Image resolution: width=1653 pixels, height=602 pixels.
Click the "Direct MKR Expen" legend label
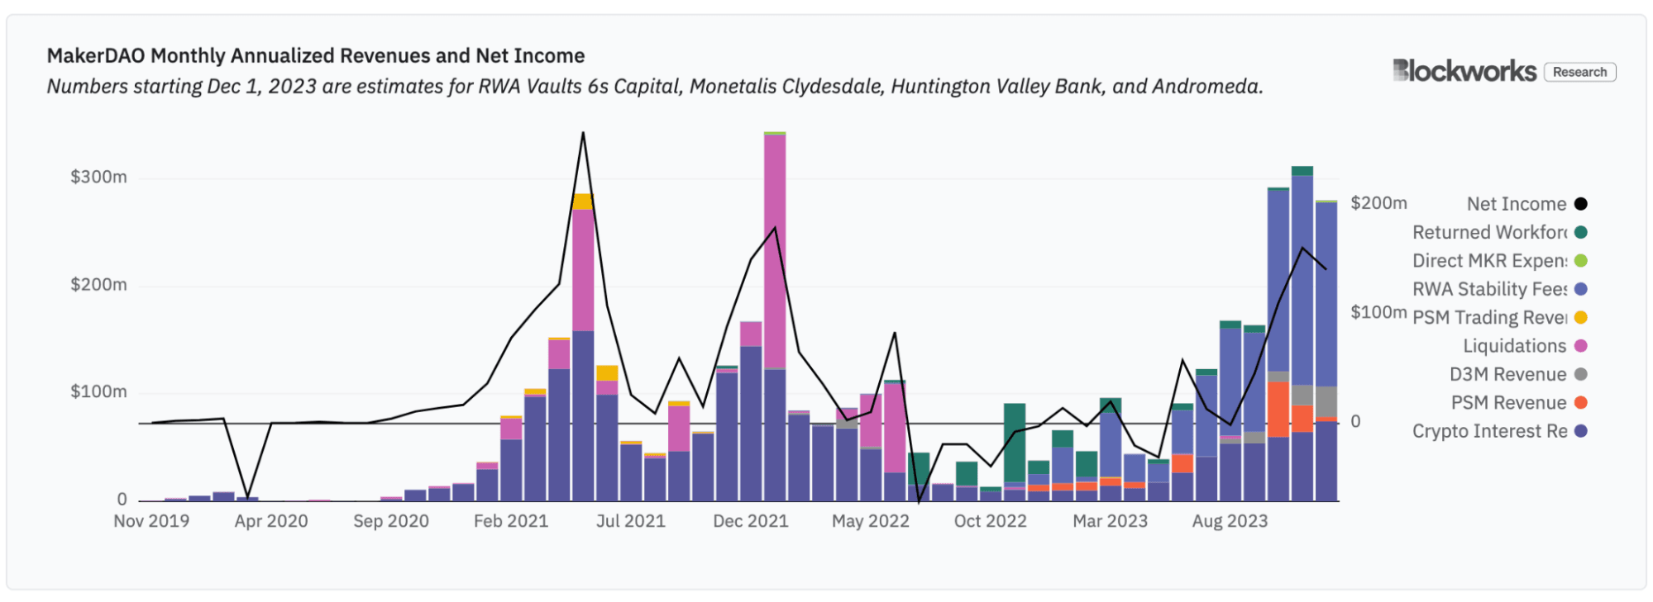(x=1489, y=261)
